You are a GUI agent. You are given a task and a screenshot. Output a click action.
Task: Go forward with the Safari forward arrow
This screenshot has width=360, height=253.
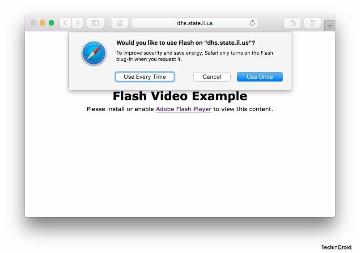click(x=77, y=23)
